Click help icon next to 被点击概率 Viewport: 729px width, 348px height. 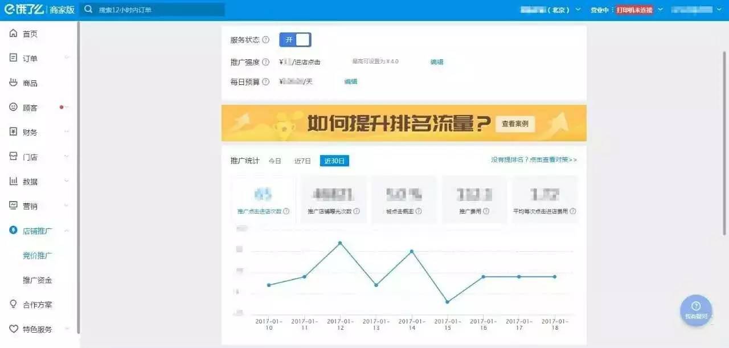(x=419, y=211)
